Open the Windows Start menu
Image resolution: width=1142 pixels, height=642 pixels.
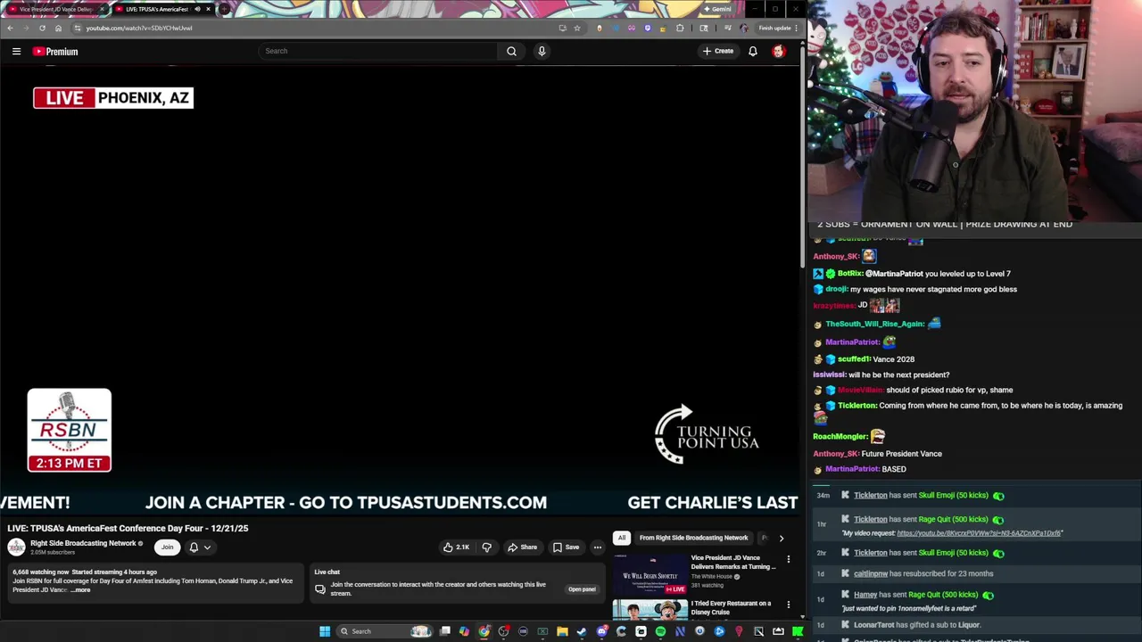click(325, 631)
